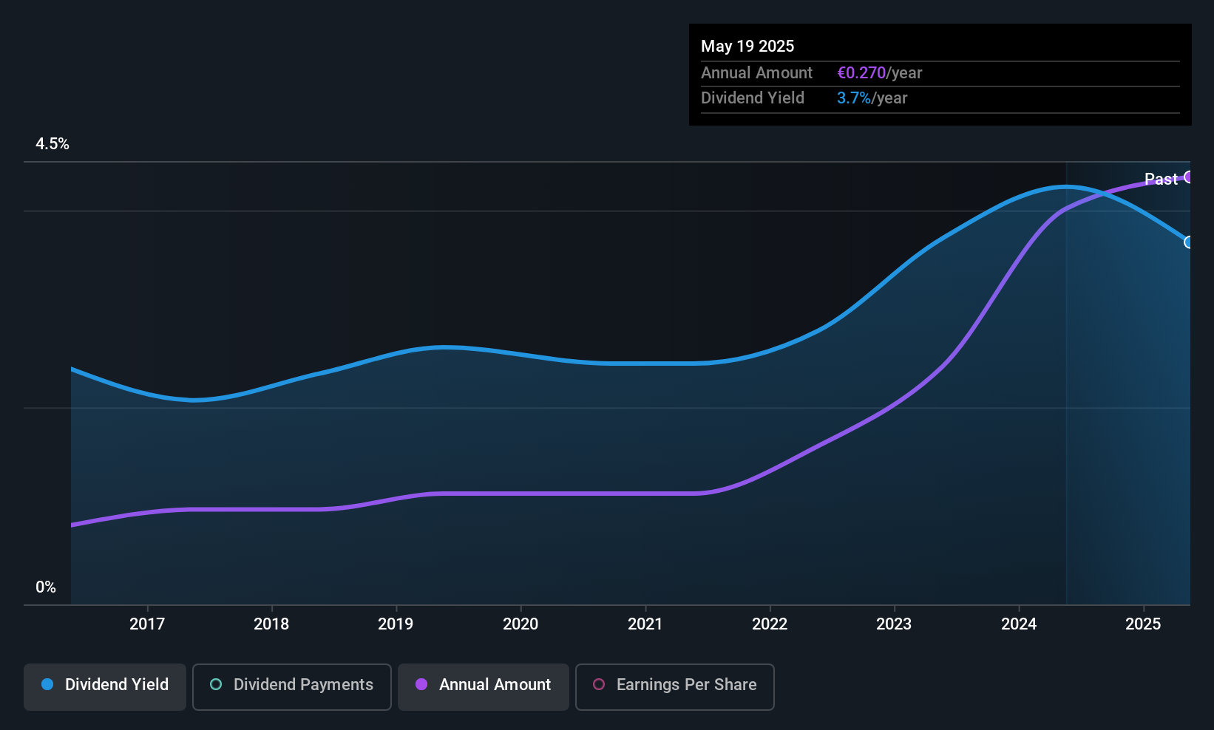Select the purple Annual Amount endpoint marker
1214x730 pixels.
[1189, 177]
